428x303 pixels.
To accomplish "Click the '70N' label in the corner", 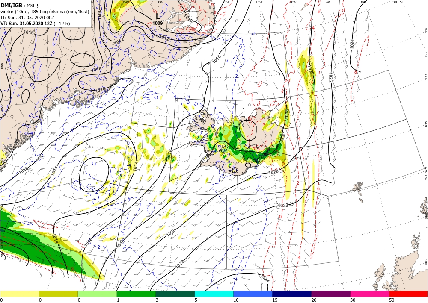I will point(394,2).
